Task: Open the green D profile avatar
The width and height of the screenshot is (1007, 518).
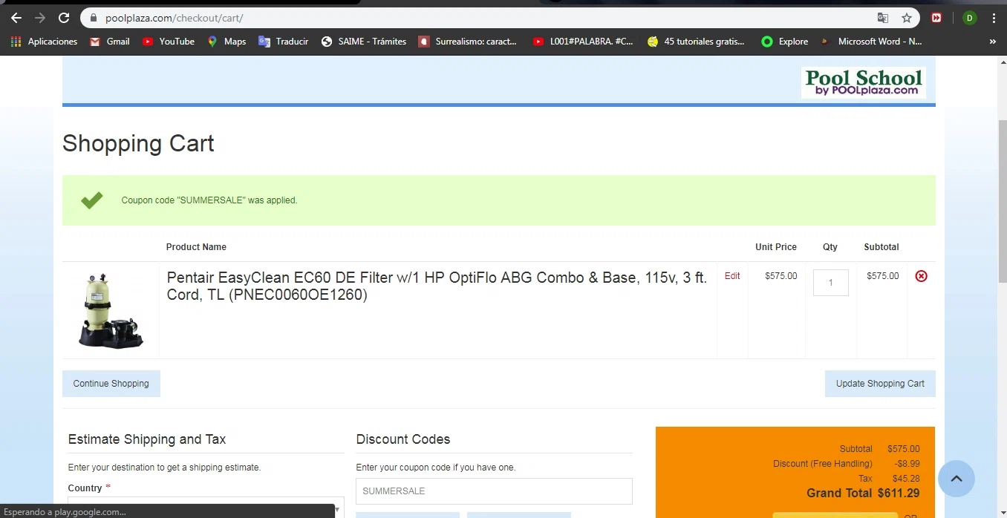Action: point(969,18)
